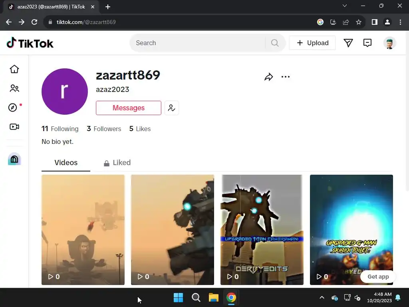Image resolution: width=409 pixels, height=307 pixels.
Task: Open the send-message paper plane icon
Action: pyautogui.click(x=348, y=43)
